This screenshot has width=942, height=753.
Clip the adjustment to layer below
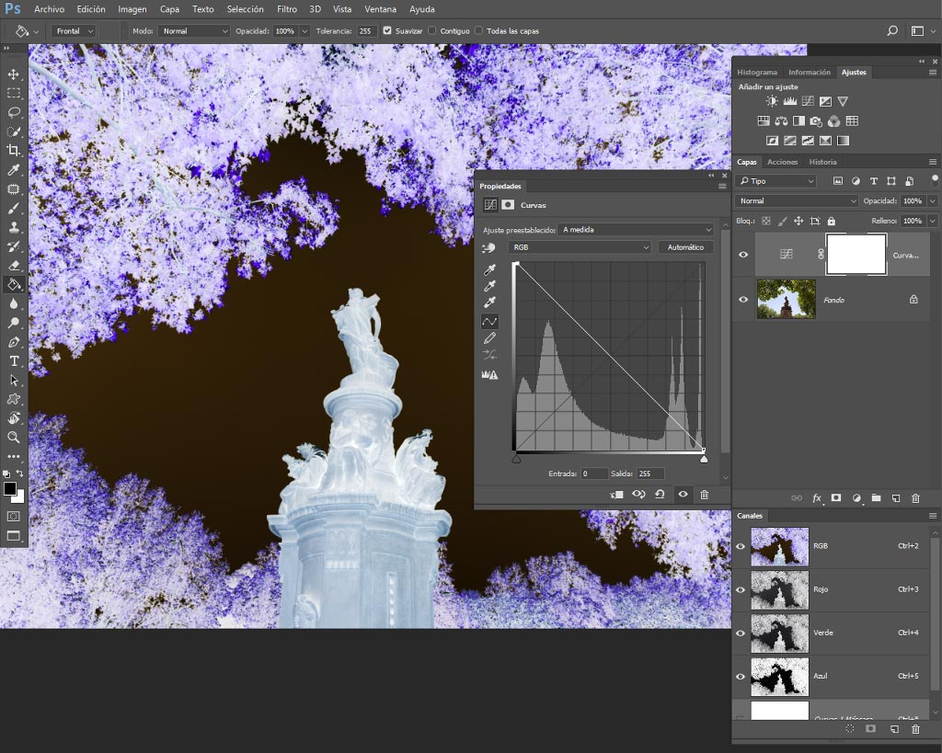click(616, 495)
